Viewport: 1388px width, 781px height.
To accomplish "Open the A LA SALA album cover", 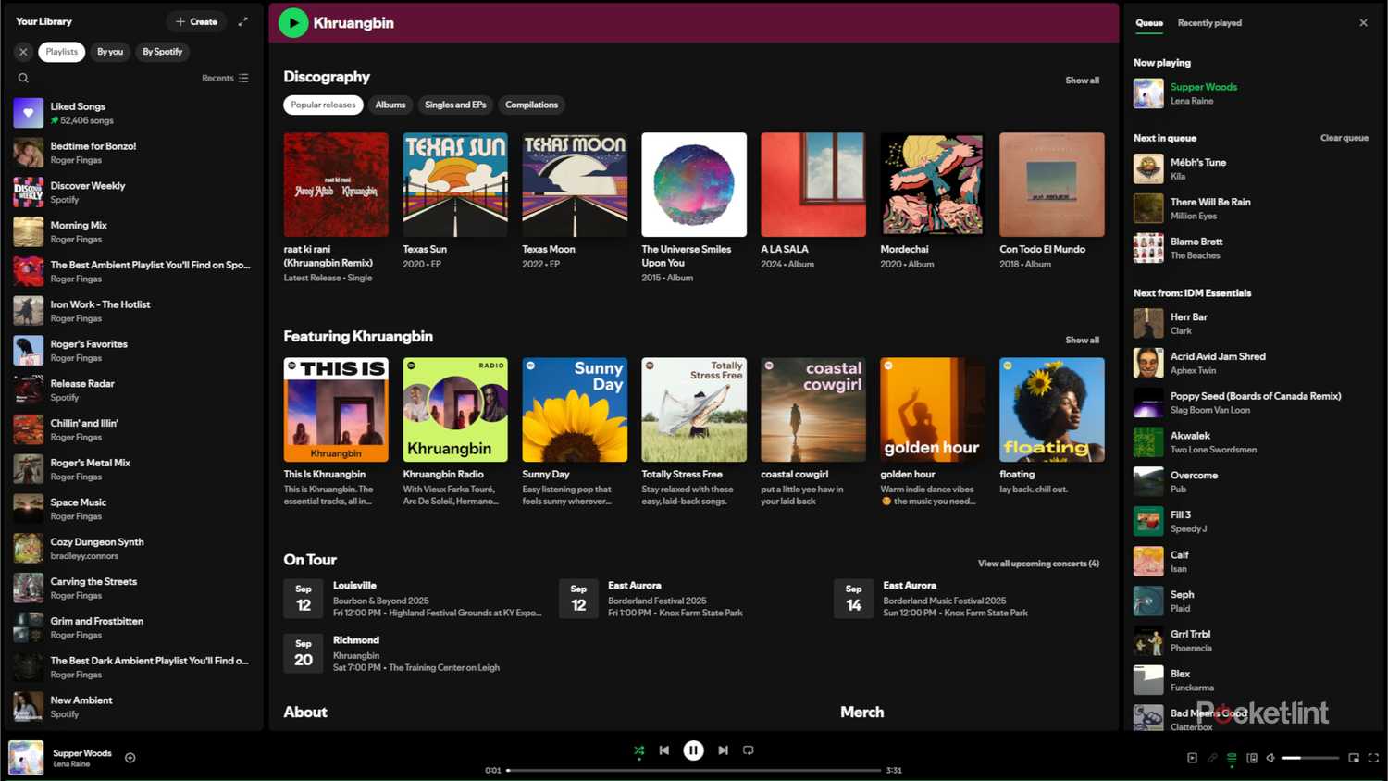I will (813, 184).
